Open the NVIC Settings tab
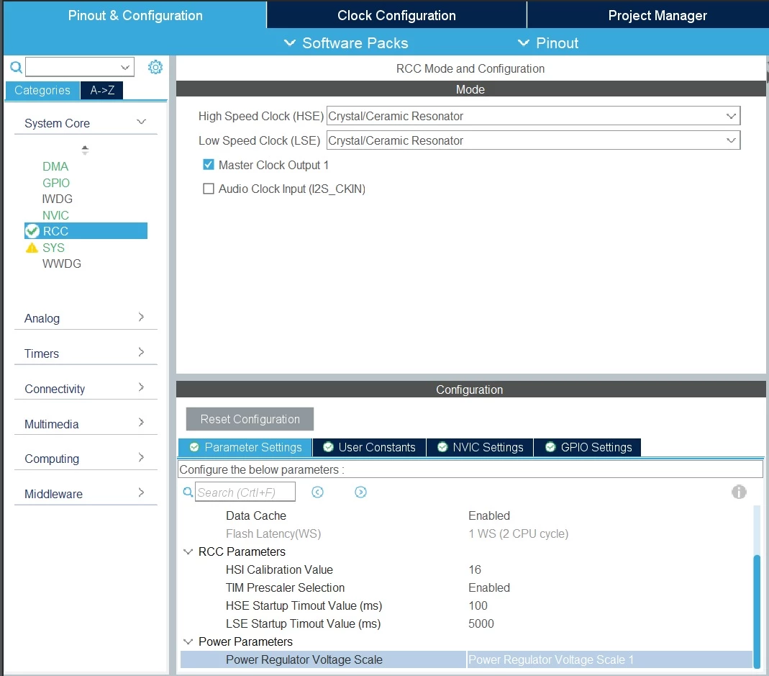 click(x=480, y=447)
